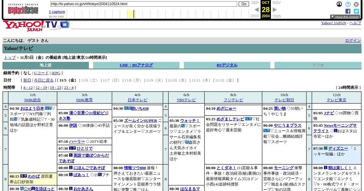This screenshot has width=364, height=191.
Task: Open モーニング program on テレビ朝日
Action: 284,168
